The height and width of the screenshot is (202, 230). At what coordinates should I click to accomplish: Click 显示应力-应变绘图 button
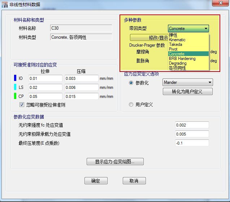115,162
